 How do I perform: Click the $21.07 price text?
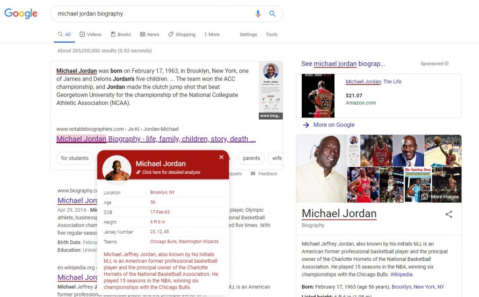click(x=354, y=96)
